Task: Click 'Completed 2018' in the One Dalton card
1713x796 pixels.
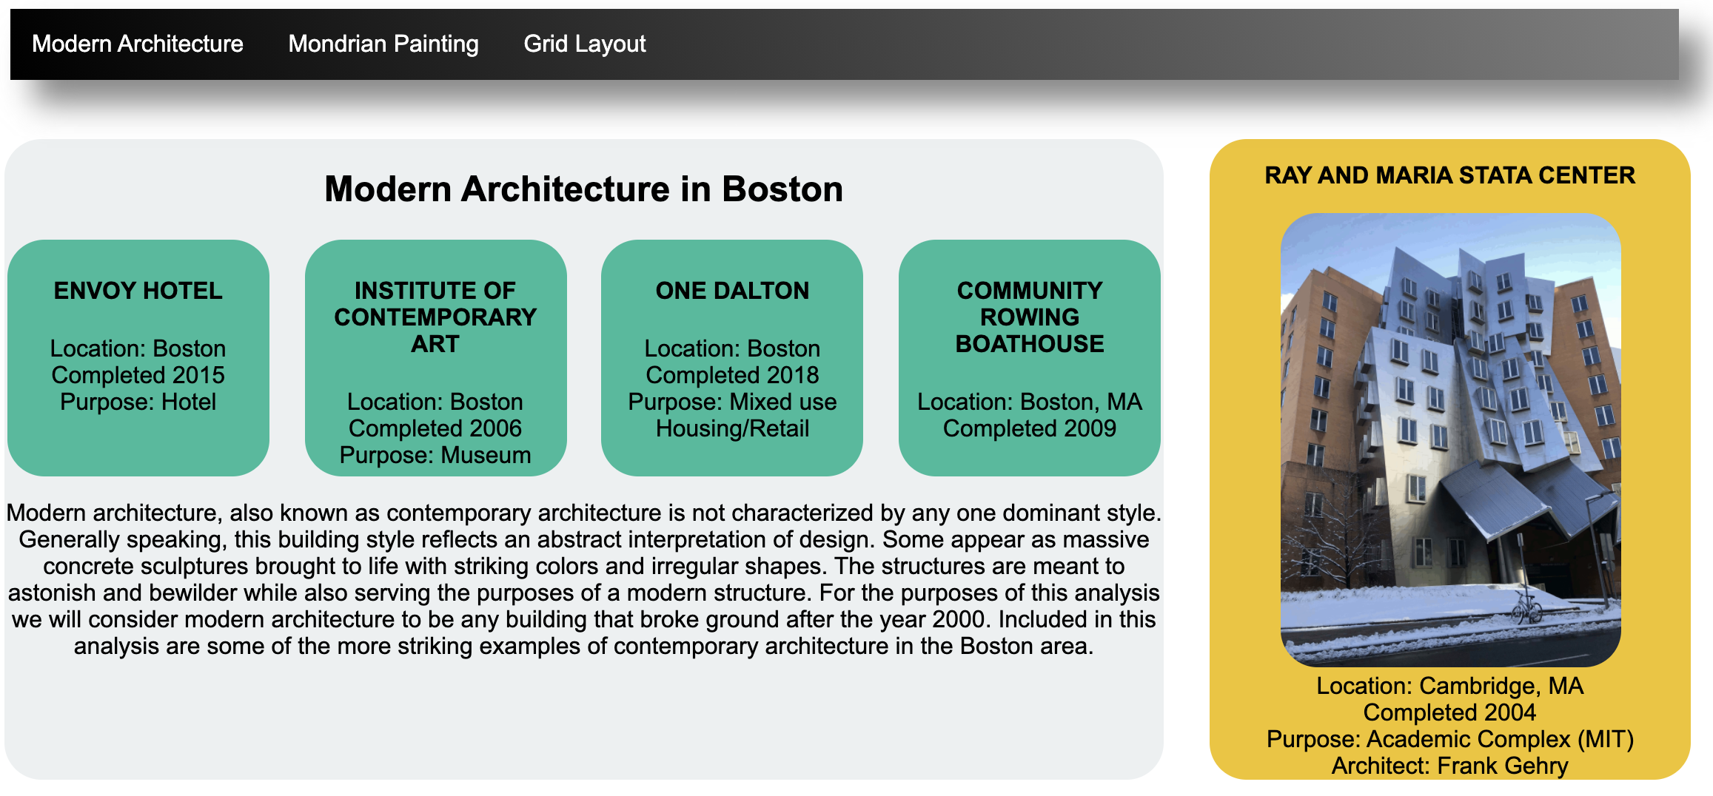Action: (x=732, y=375)
